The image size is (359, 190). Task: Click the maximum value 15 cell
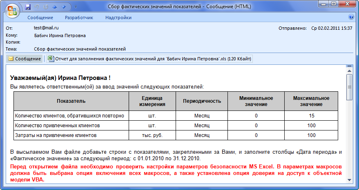pyautogui.click(x=311, y=116)
